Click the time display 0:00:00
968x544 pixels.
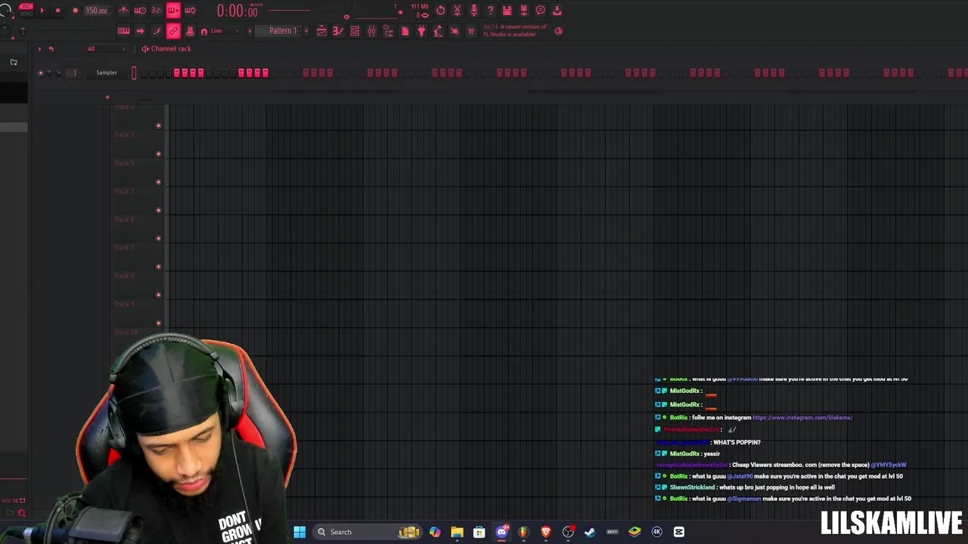point(237,11)
